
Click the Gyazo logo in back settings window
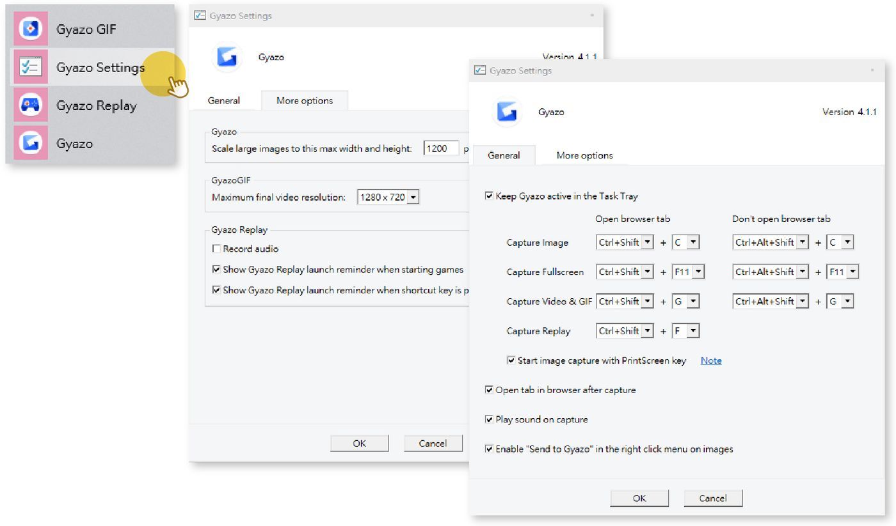[x=228, y=57]
